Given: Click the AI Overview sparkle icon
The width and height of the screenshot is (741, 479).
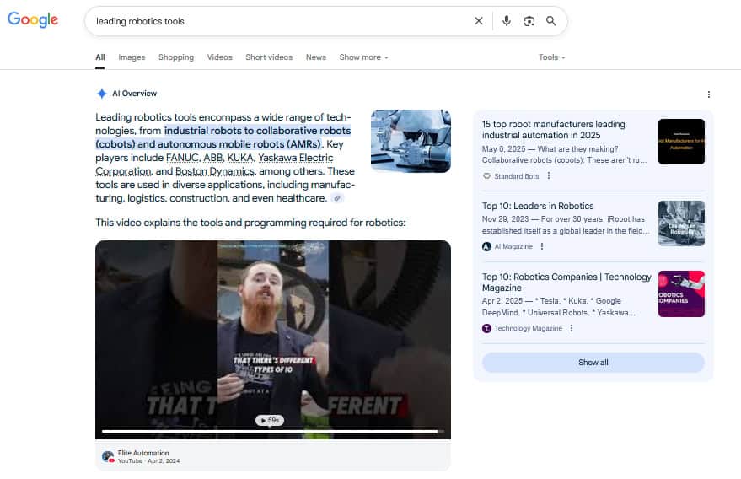Looking at the screenshot, I should [102, 94].
